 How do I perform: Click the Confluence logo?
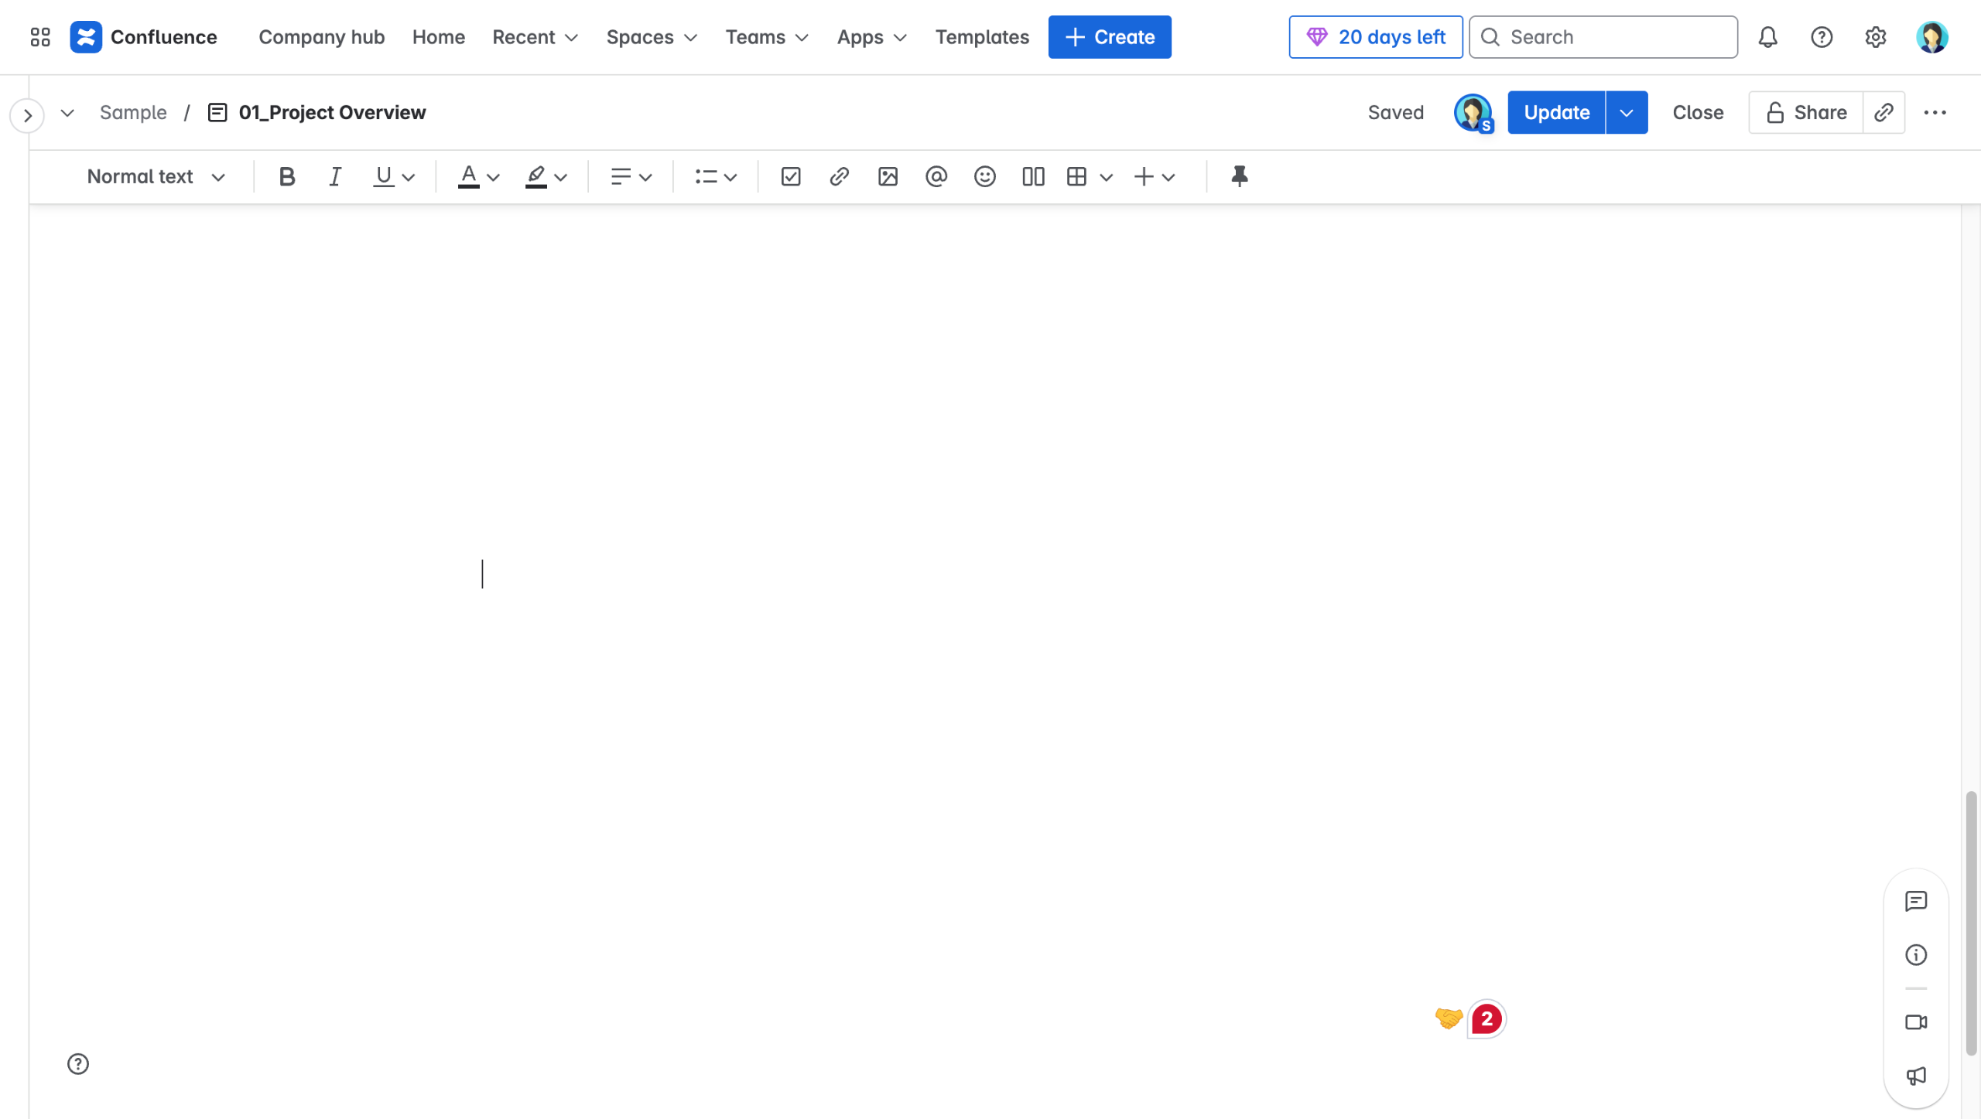click(x=144, y=37)
